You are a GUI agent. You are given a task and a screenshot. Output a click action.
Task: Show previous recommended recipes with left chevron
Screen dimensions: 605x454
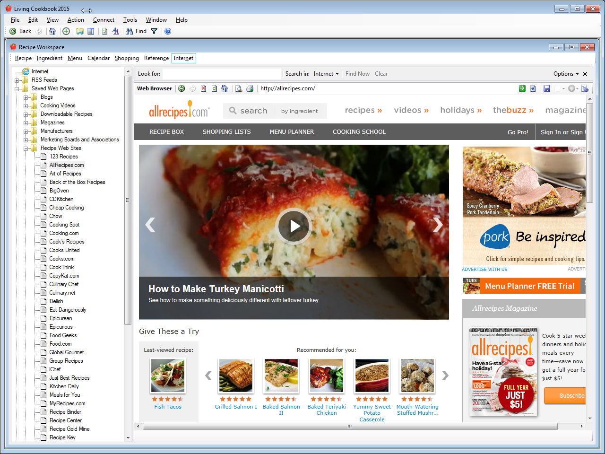click(x=208, y=375)
